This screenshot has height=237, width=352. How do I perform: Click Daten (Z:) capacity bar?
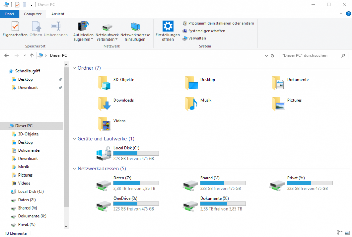pyautogui.click(x=136, y=183)
